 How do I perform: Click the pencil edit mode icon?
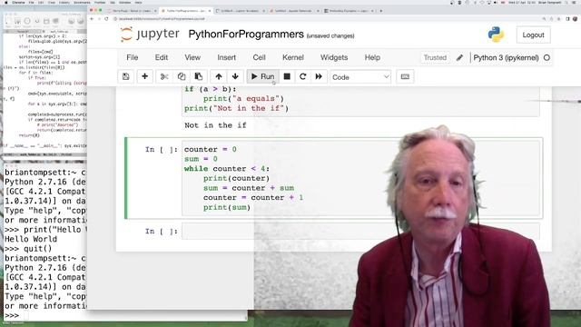tap(459, 57)
